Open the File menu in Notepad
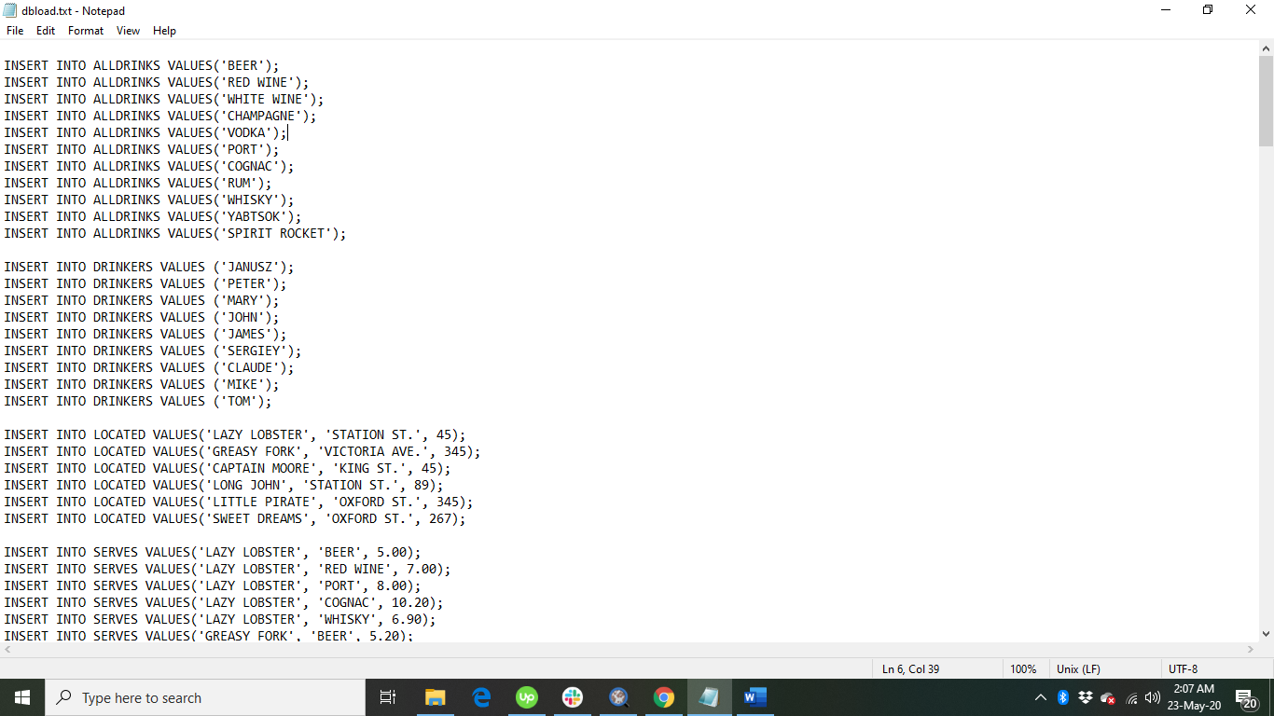Image resolution: width=1274 pixels, height=716 pixels. [x=14, y=30]
